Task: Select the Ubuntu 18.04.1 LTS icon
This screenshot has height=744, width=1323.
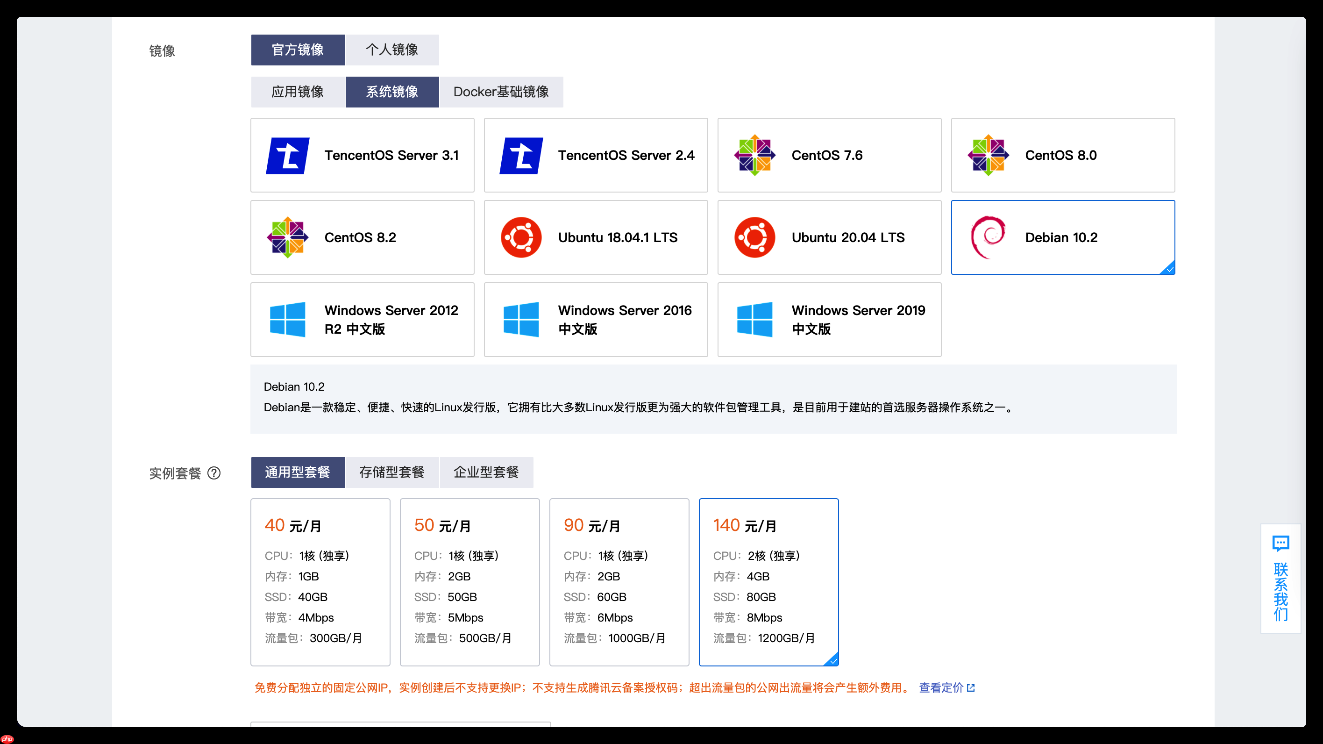Action: [521, 237]
